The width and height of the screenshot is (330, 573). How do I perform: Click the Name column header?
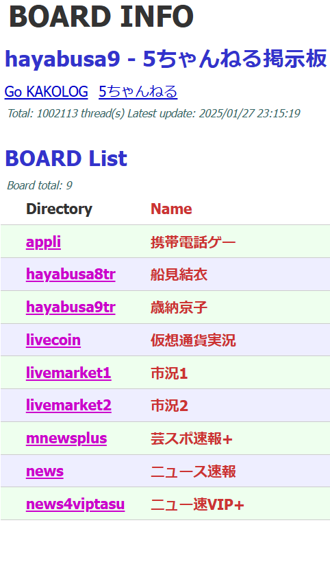click(x=171, y=209)
